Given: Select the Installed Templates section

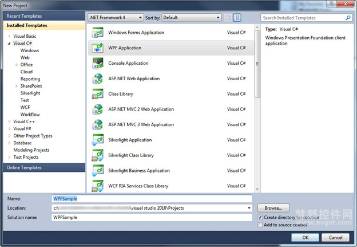Looking at the screenshot, I should [44, 25].
